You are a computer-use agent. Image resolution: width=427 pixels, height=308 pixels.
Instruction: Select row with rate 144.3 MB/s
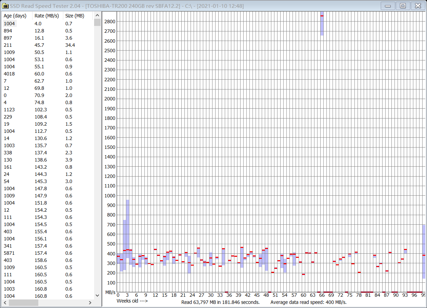click(x=48, y=174)
